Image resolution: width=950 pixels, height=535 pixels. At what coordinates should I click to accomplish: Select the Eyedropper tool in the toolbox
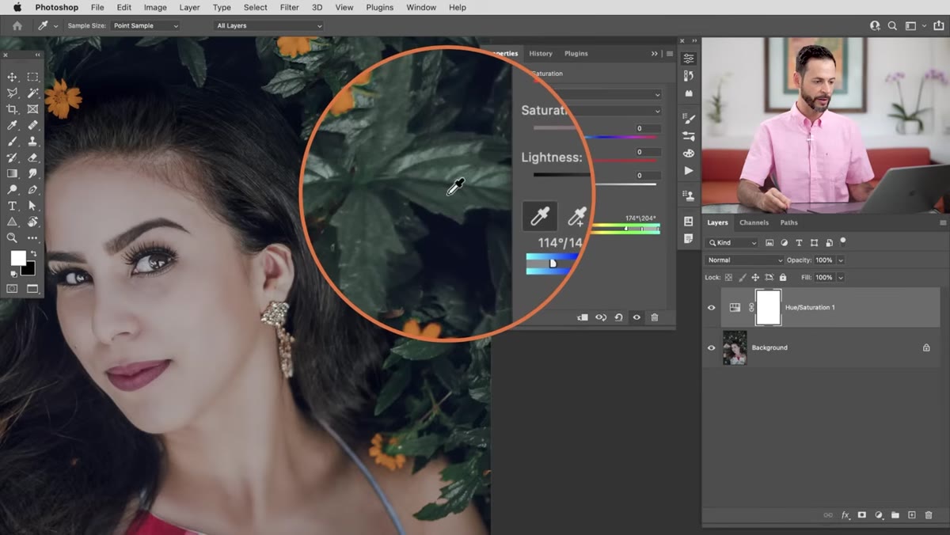coord(12,125)
